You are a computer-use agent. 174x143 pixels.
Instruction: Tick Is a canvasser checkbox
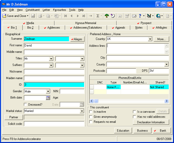(134, 112)
